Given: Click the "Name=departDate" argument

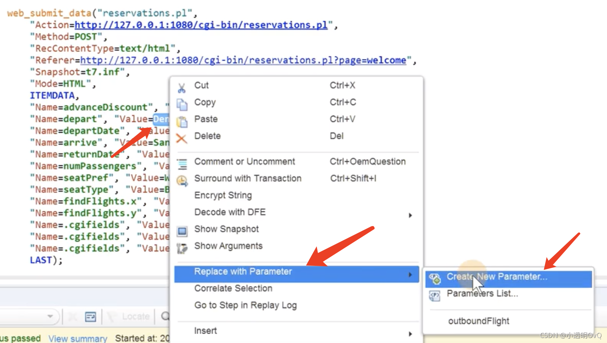Looking at the screenshot, I should (x=77, y=131).
